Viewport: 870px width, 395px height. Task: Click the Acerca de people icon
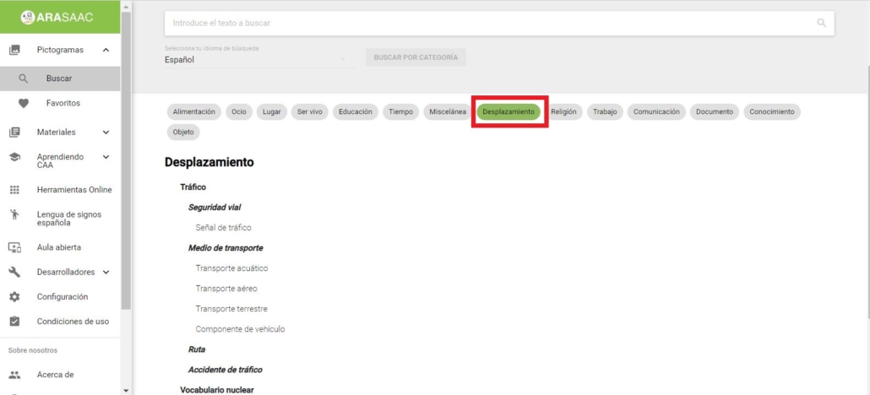[x=15, y=375]
